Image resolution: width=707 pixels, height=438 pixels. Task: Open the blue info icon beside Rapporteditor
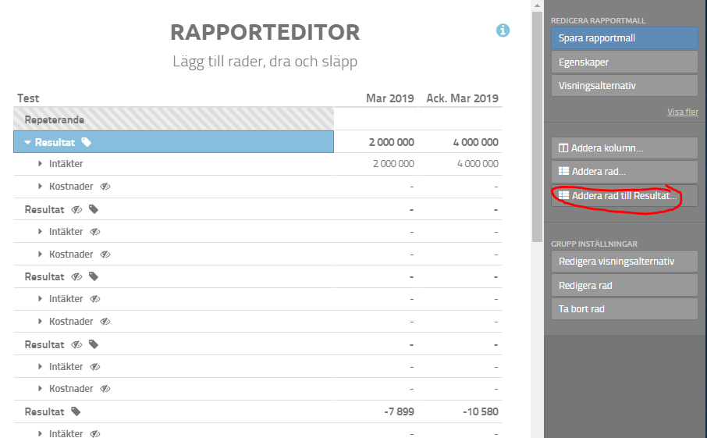tap(503, 30)
